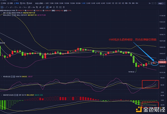Screen dimensions: 167x114
Task: Delete all drawings with trash icon
Action: click(64, 7)
